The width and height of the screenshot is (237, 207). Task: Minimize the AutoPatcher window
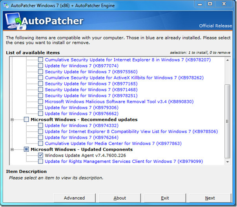(200, 4)
